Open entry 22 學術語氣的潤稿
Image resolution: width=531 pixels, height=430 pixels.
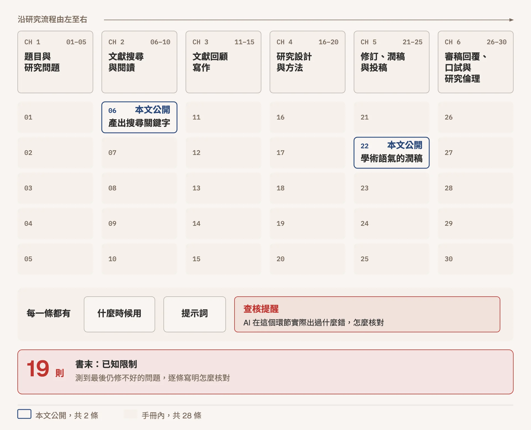point(392,153)
